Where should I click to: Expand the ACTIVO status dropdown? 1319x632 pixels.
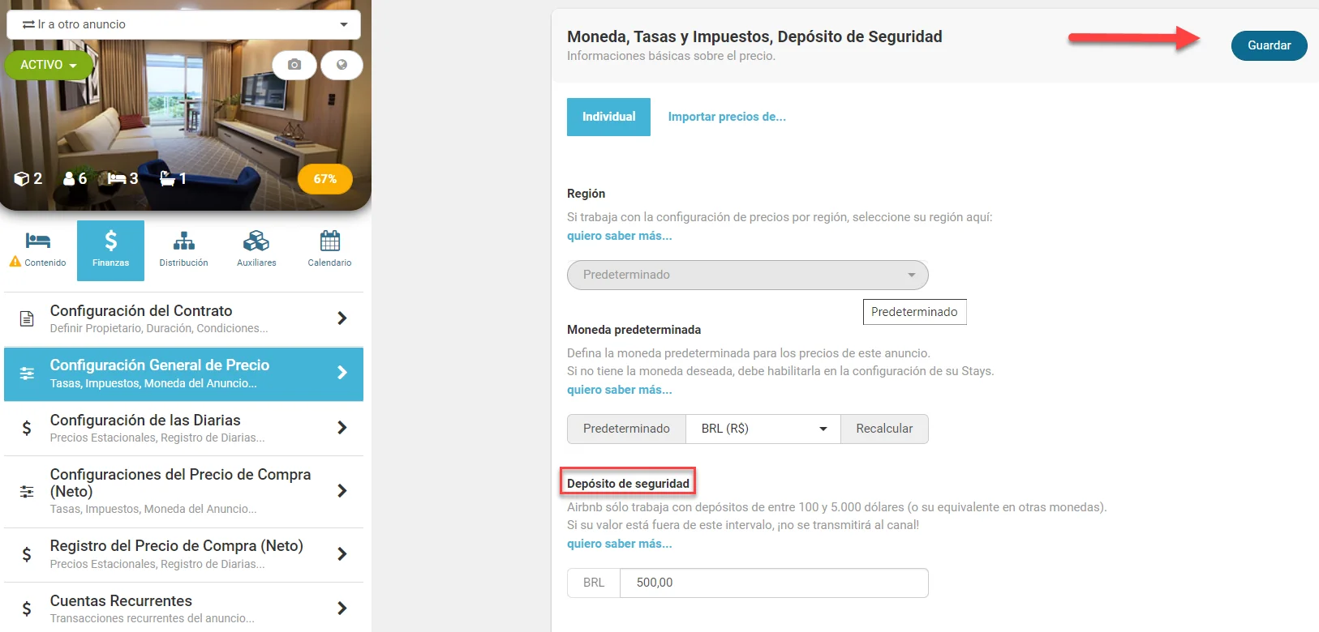click(x=49, y=65)
